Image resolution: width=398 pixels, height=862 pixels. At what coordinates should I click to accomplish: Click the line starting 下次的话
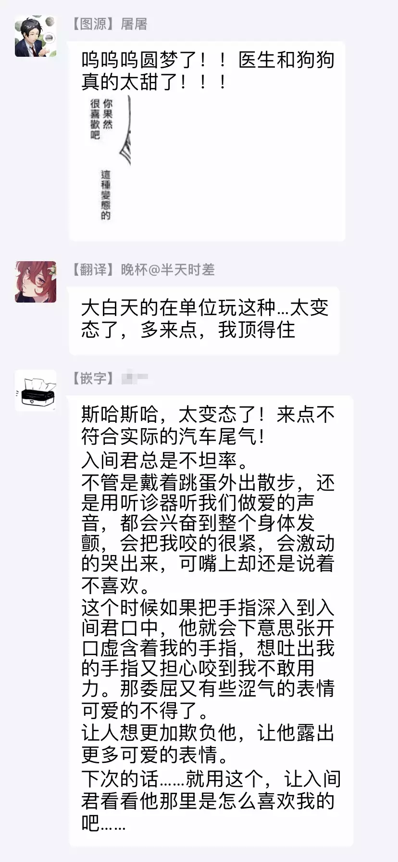point(211,778)
